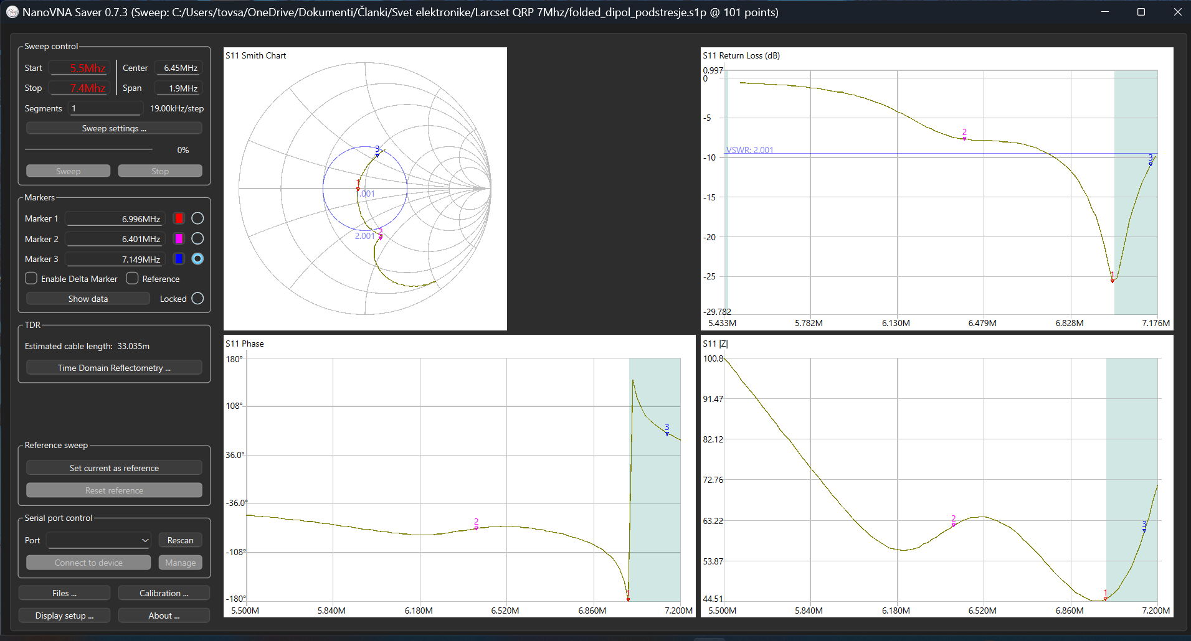Click the NanoVNA Saver app icon in title bar
The image size is (1191, 641).
click(12, 12)
